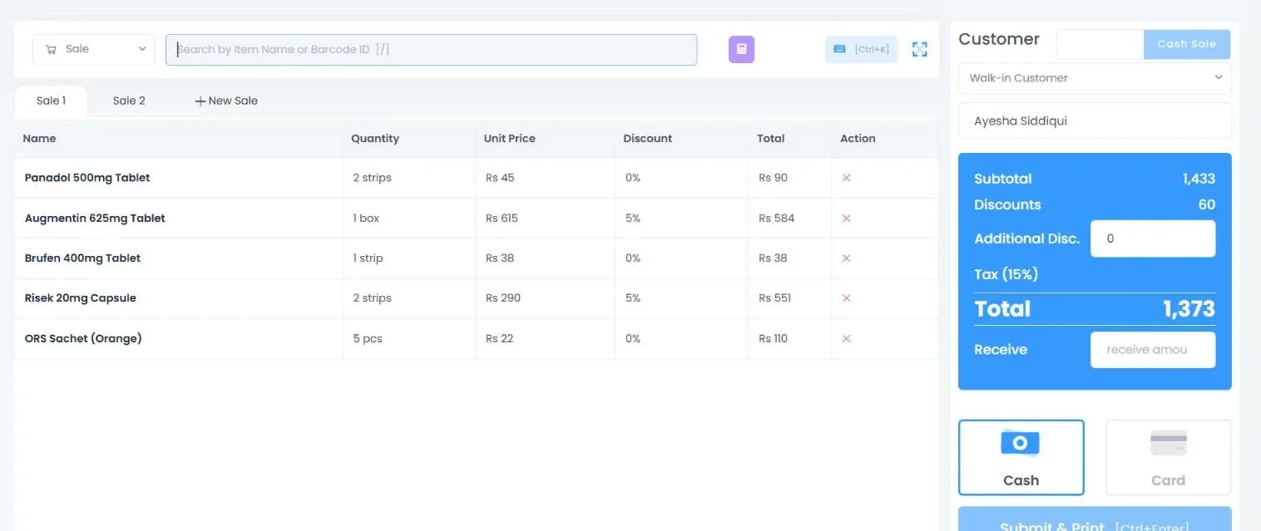
Task: Click the Cash Sale button
Action: [x=1187, y=44]
